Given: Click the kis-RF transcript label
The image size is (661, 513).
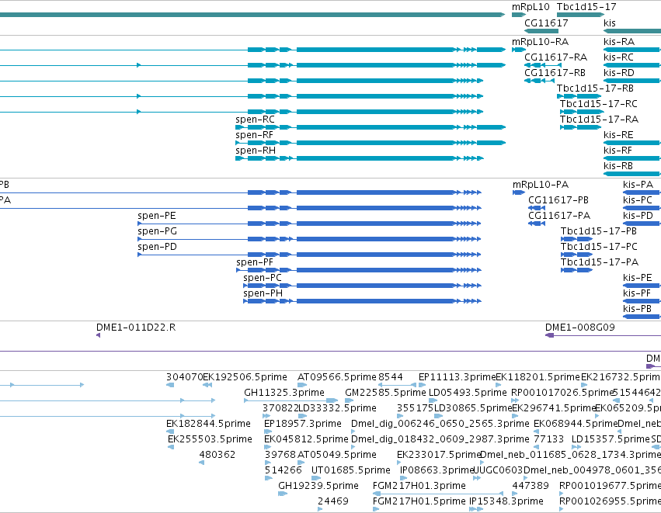Looking at the screenshot, I should coord(618,151).
